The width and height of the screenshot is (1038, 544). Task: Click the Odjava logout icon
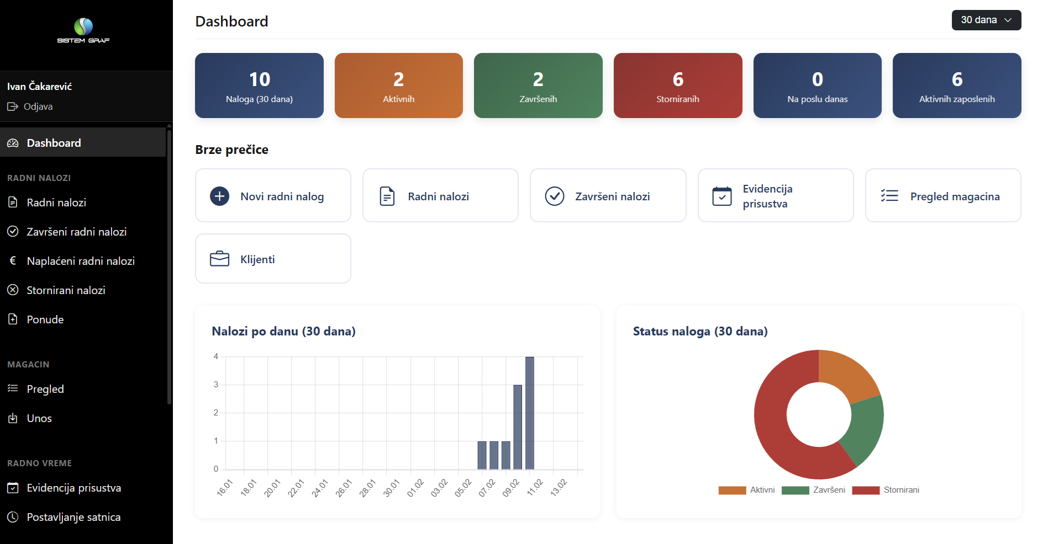coord(13,106)
